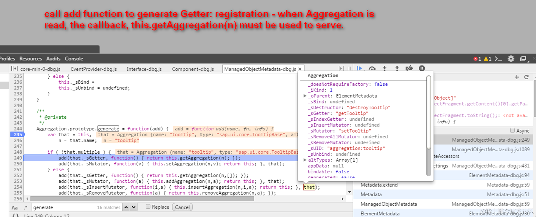Step out of current function
This screenshot has height=217, width=536.
coord(397,68)
